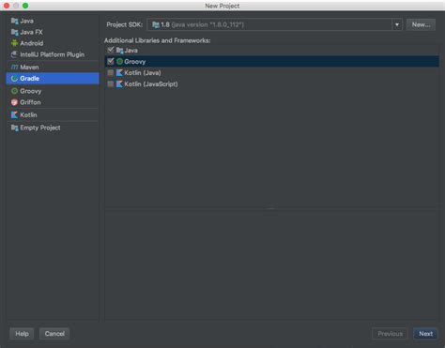Click the Kotlin (Java) row label
Image resolution: width=445 pixels, height=348 pixels.
pyautogui.click(x=143, y=73)
